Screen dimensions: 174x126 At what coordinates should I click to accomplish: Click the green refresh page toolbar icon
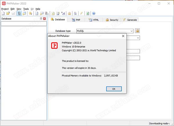[88, 13]
